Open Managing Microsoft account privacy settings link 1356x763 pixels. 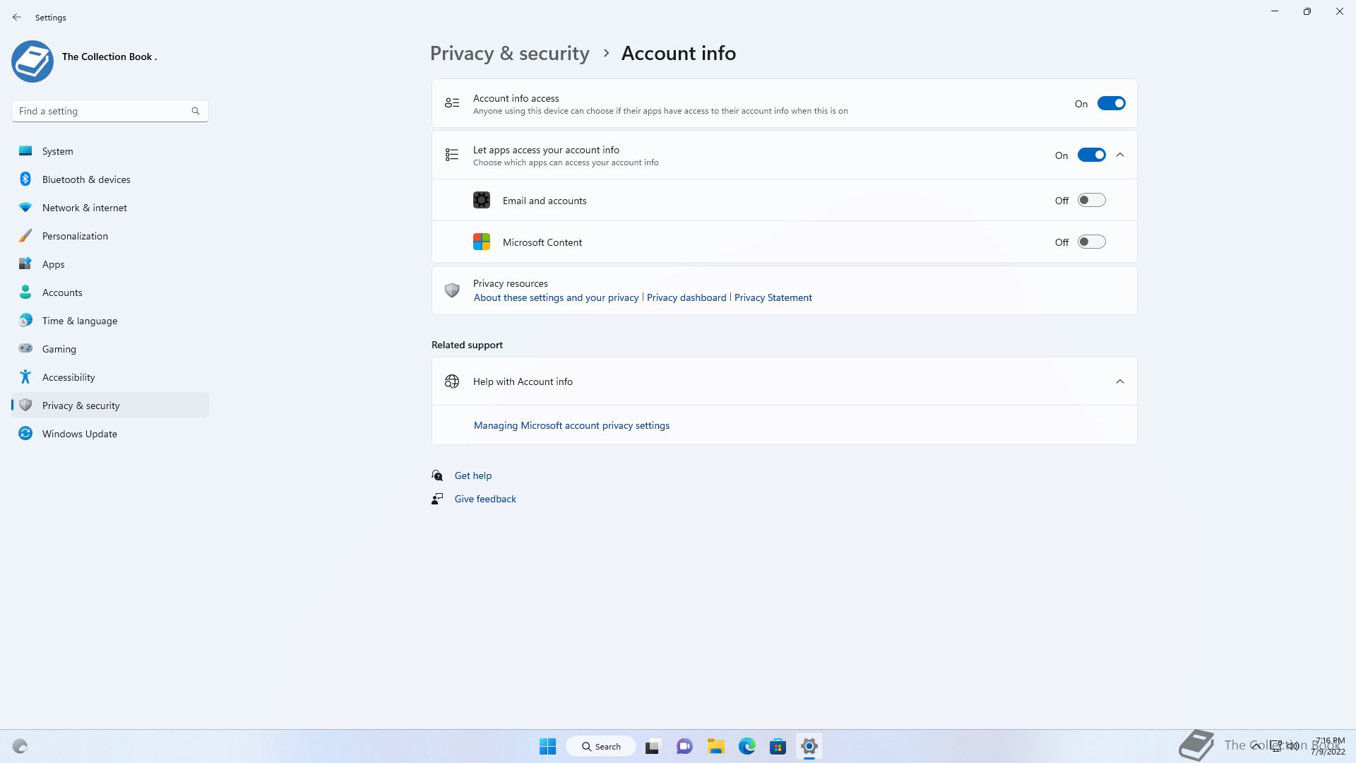[571, 425]
